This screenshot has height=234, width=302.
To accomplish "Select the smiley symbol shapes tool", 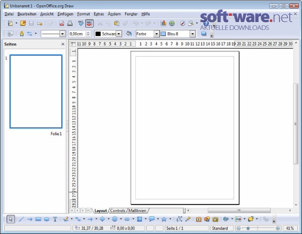I will pyautogui.click(x=115, y=219).
